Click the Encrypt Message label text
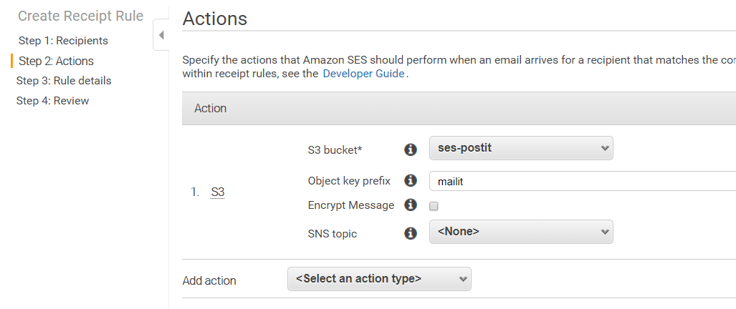Screen dimensions: 736x309 click(351, 205)
